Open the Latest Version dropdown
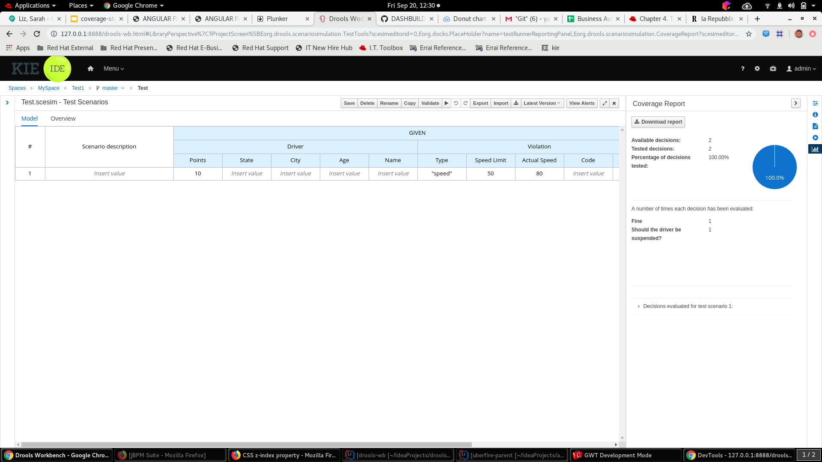The height and width of the screenshot is (462, 822). [542, 103]
